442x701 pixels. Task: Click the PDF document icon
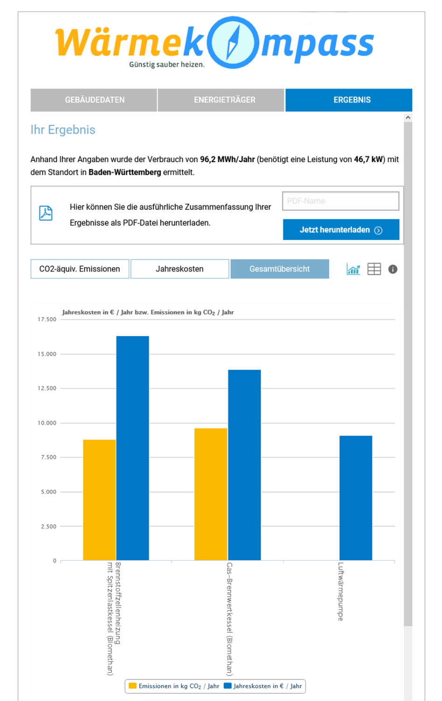pos(46,213)
